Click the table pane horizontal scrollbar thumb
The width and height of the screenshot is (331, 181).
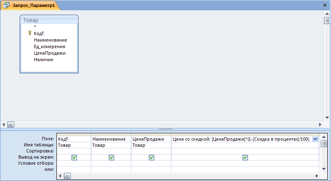tap(11, 125)
